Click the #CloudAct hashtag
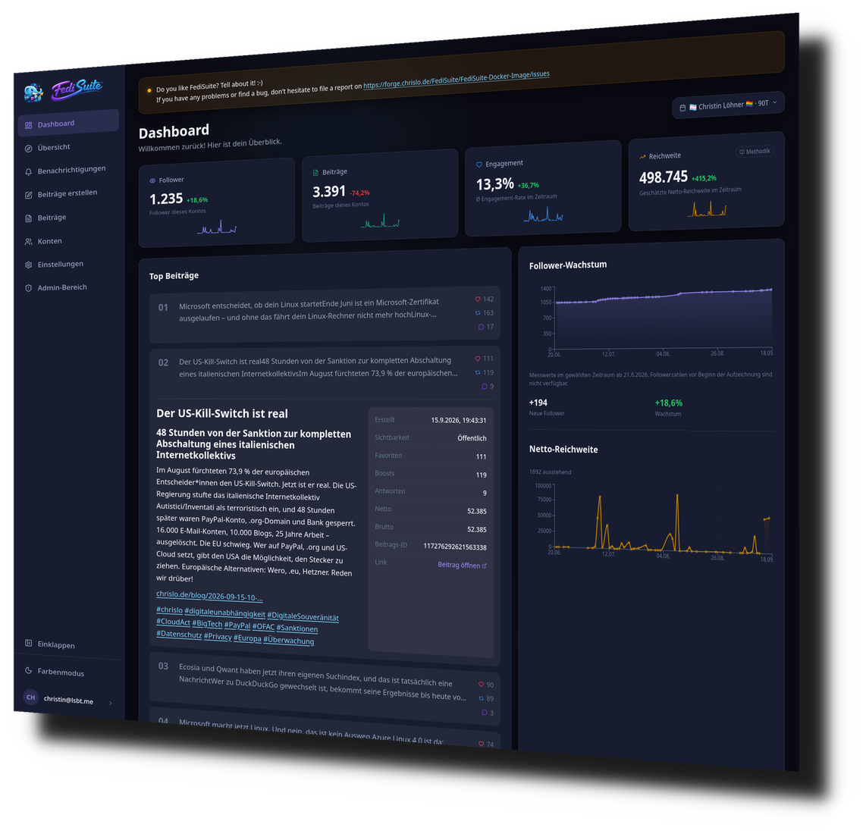Viewport: 866px width, 837px height. 173,622
